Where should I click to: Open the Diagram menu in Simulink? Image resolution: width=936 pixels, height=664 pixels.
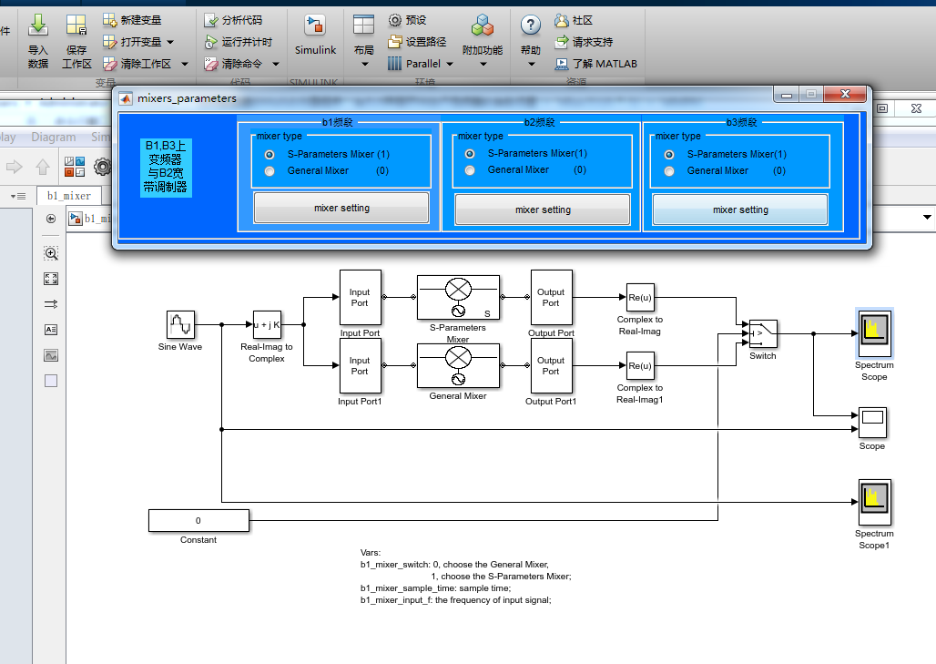coord(53,137)
